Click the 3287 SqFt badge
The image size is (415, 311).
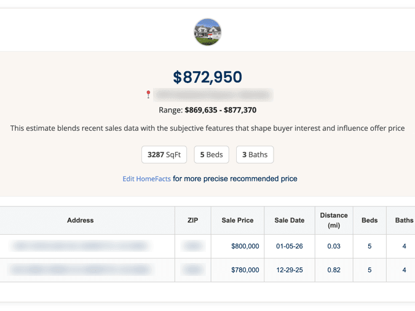[x=164, y=154]
